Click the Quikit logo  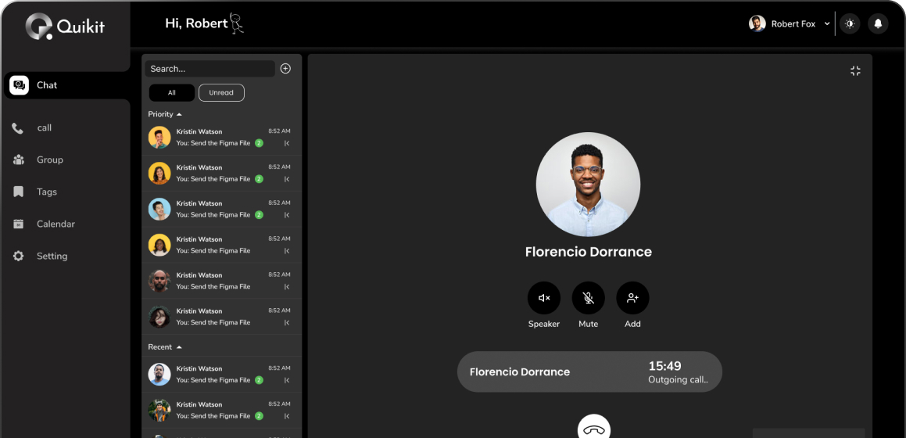65,26
